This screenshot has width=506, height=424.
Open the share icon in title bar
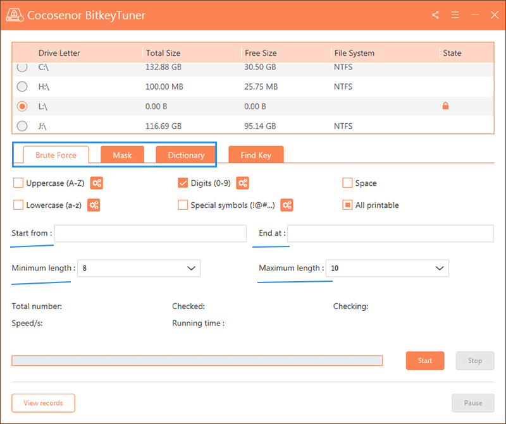click(x=435, y=15)
